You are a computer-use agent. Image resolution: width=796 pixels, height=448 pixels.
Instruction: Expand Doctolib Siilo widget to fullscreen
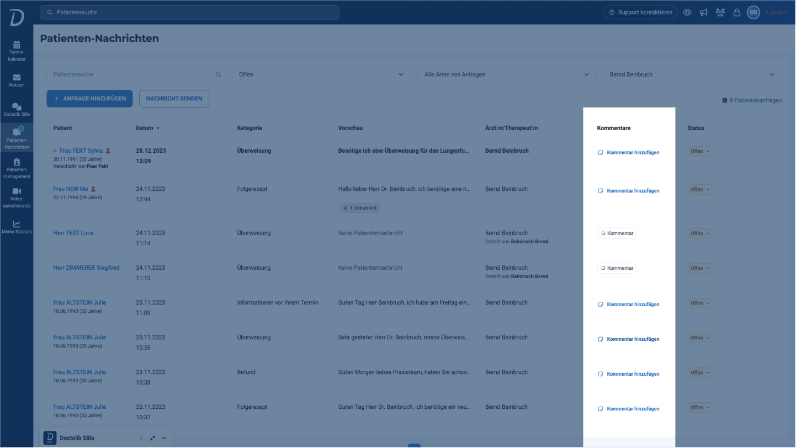click(x=152, y=438)
